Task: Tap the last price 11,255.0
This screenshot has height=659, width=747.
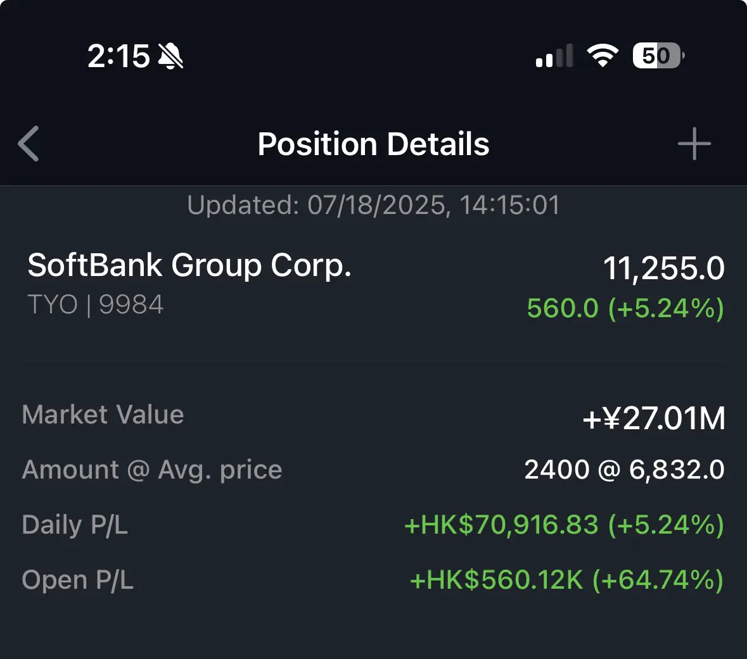Action: point(663,268)
